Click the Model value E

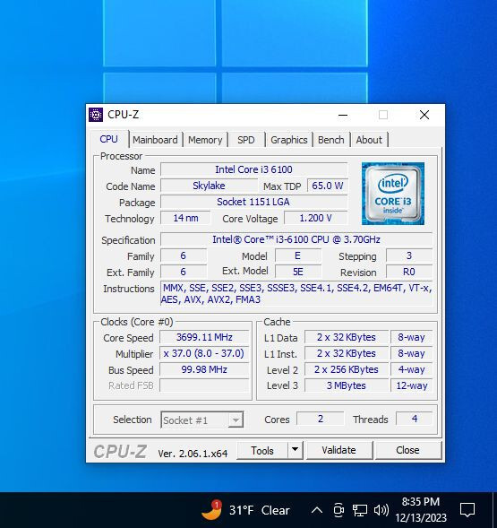pos(298,255)
